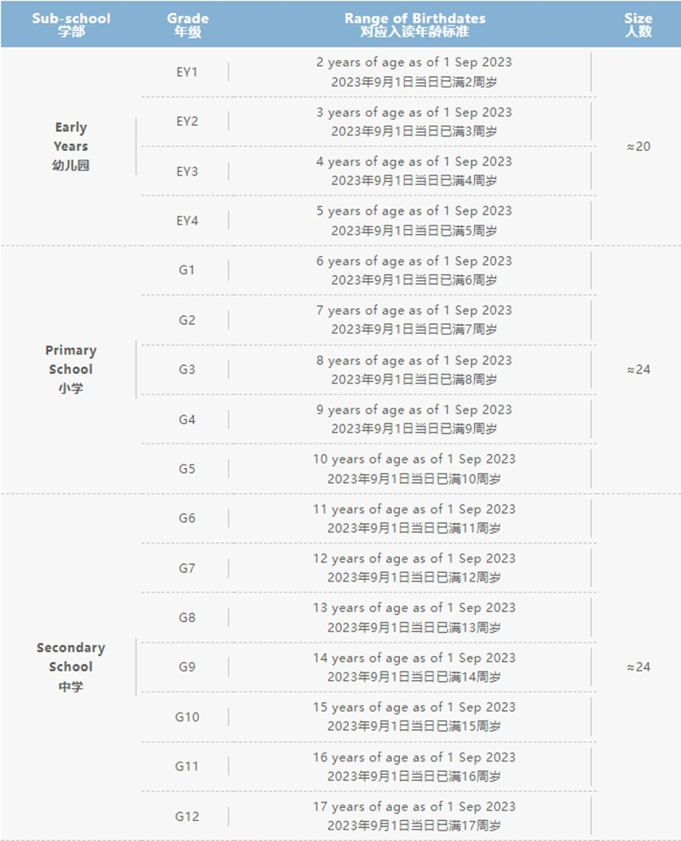
Task: Click the Sub-school column header
Action: (71, 24)
